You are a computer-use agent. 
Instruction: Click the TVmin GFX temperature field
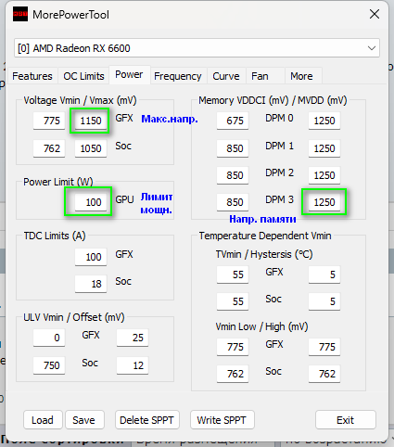pos(233,275)
